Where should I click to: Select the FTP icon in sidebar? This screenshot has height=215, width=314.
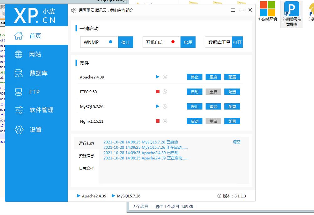point(19,92)
